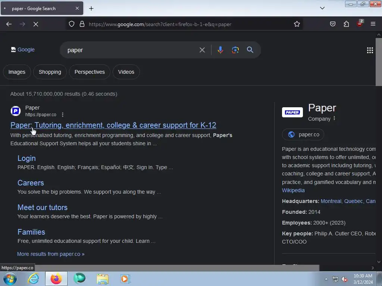The height and width of the screenshot is (286, 382).
Task: Open the Windows Start menu
Action: pyautogui.click(x=10, y=279)
